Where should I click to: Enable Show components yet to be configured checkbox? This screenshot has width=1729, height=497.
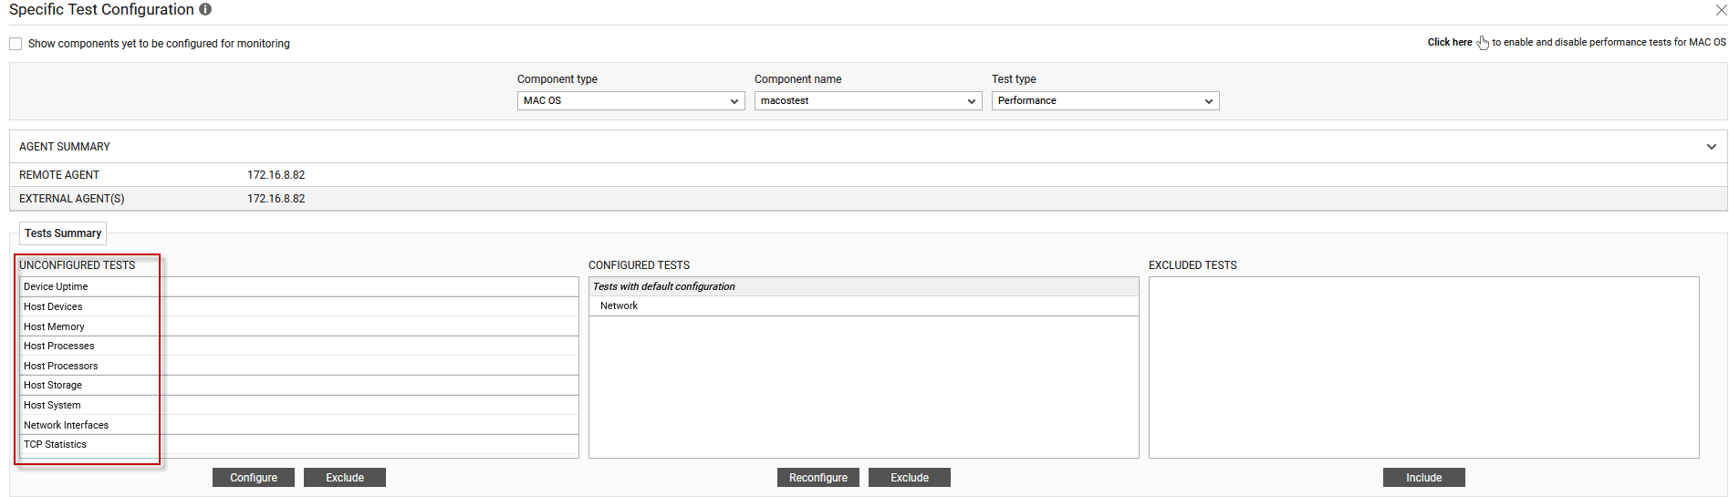[16, 44]
